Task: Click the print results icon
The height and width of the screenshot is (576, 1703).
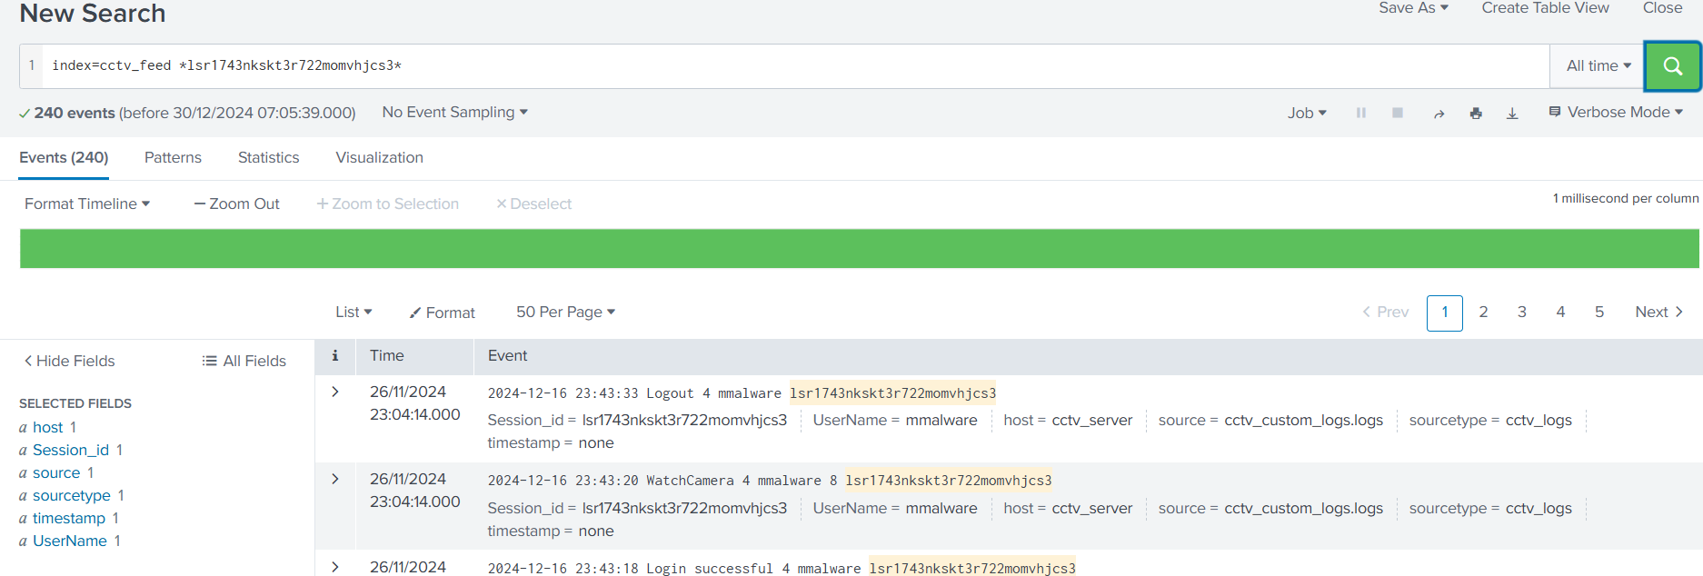Action: [1476, 114]
